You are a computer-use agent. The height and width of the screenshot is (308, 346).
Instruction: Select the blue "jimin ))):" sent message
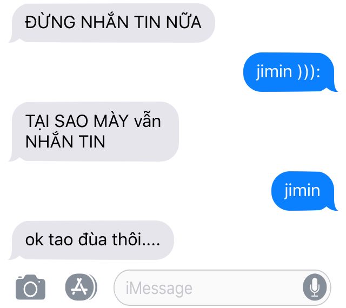[x=290, y=72]
